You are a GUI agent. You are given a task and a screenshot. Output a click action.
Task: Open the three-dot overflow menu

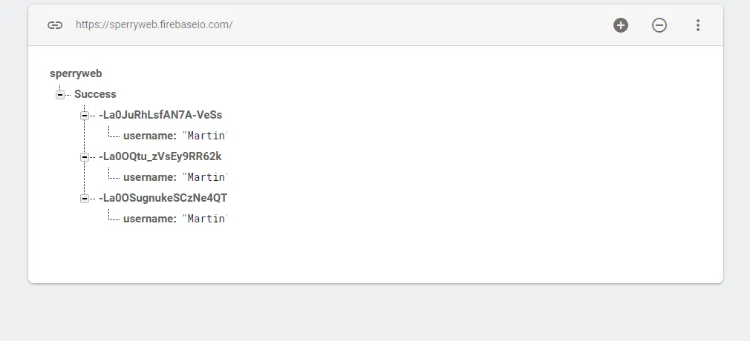[697, 25]
